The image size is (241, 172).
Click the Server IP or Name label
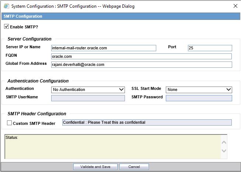click(23, 47)
